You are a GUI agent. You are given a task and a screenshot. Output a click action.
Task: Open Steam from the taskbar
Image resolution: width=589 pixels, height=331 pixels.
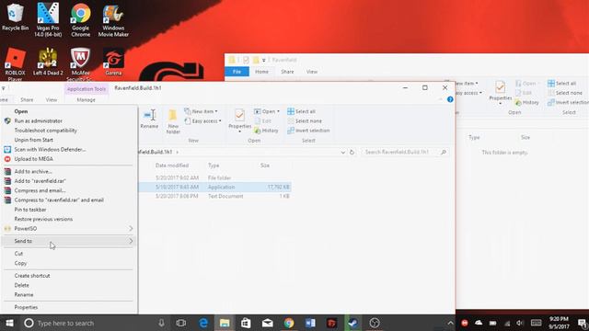(353, 323)
